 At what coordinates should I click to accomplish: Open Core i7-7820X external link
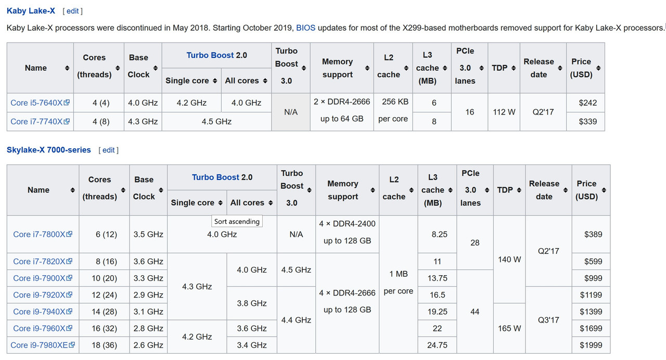point(43,262)
